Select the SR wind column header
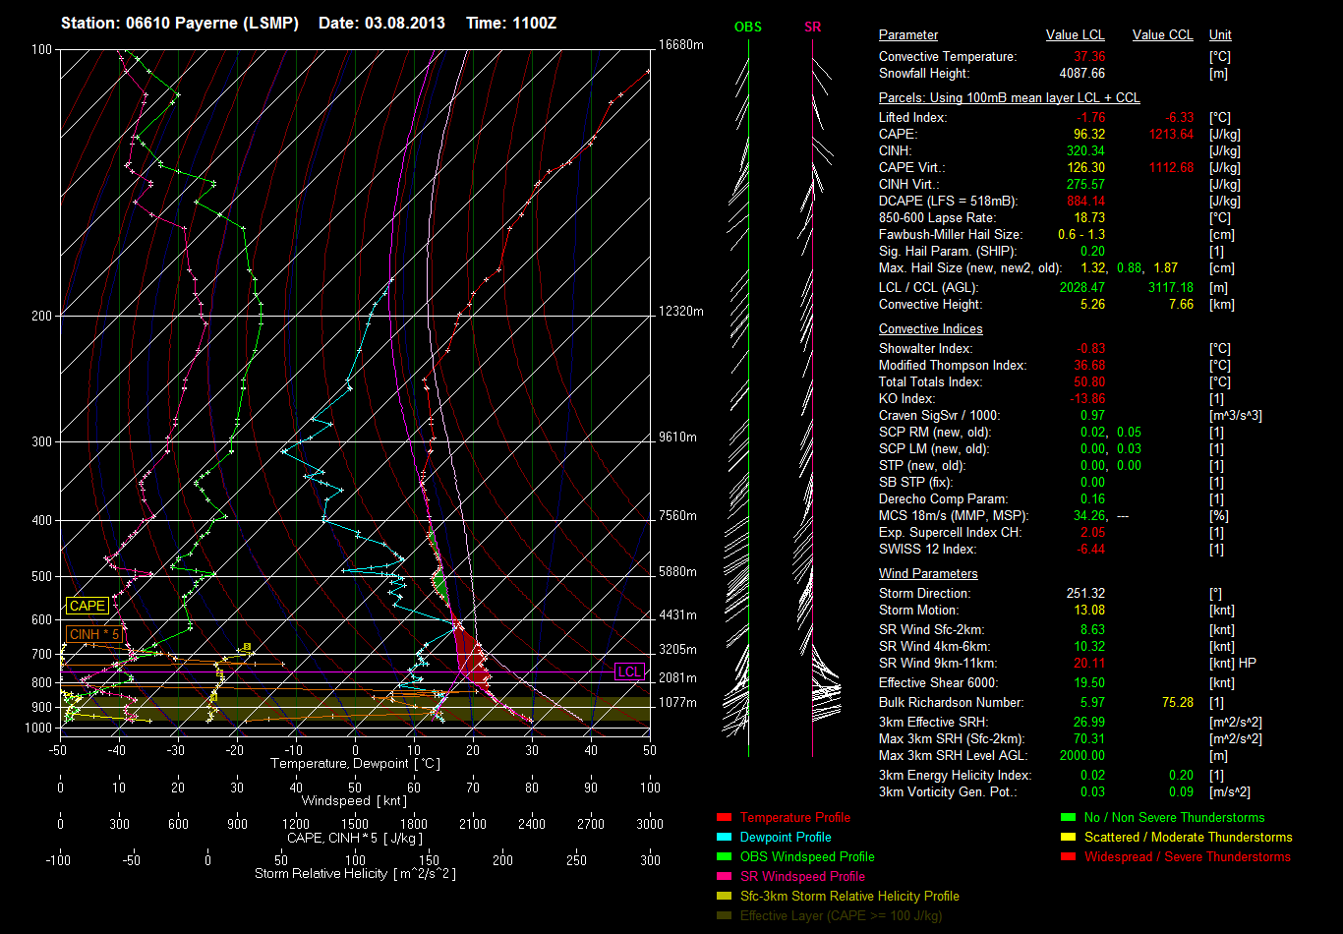Viewport: 1343px width, 934px height. pyautogui.click(x=812, y=27)
